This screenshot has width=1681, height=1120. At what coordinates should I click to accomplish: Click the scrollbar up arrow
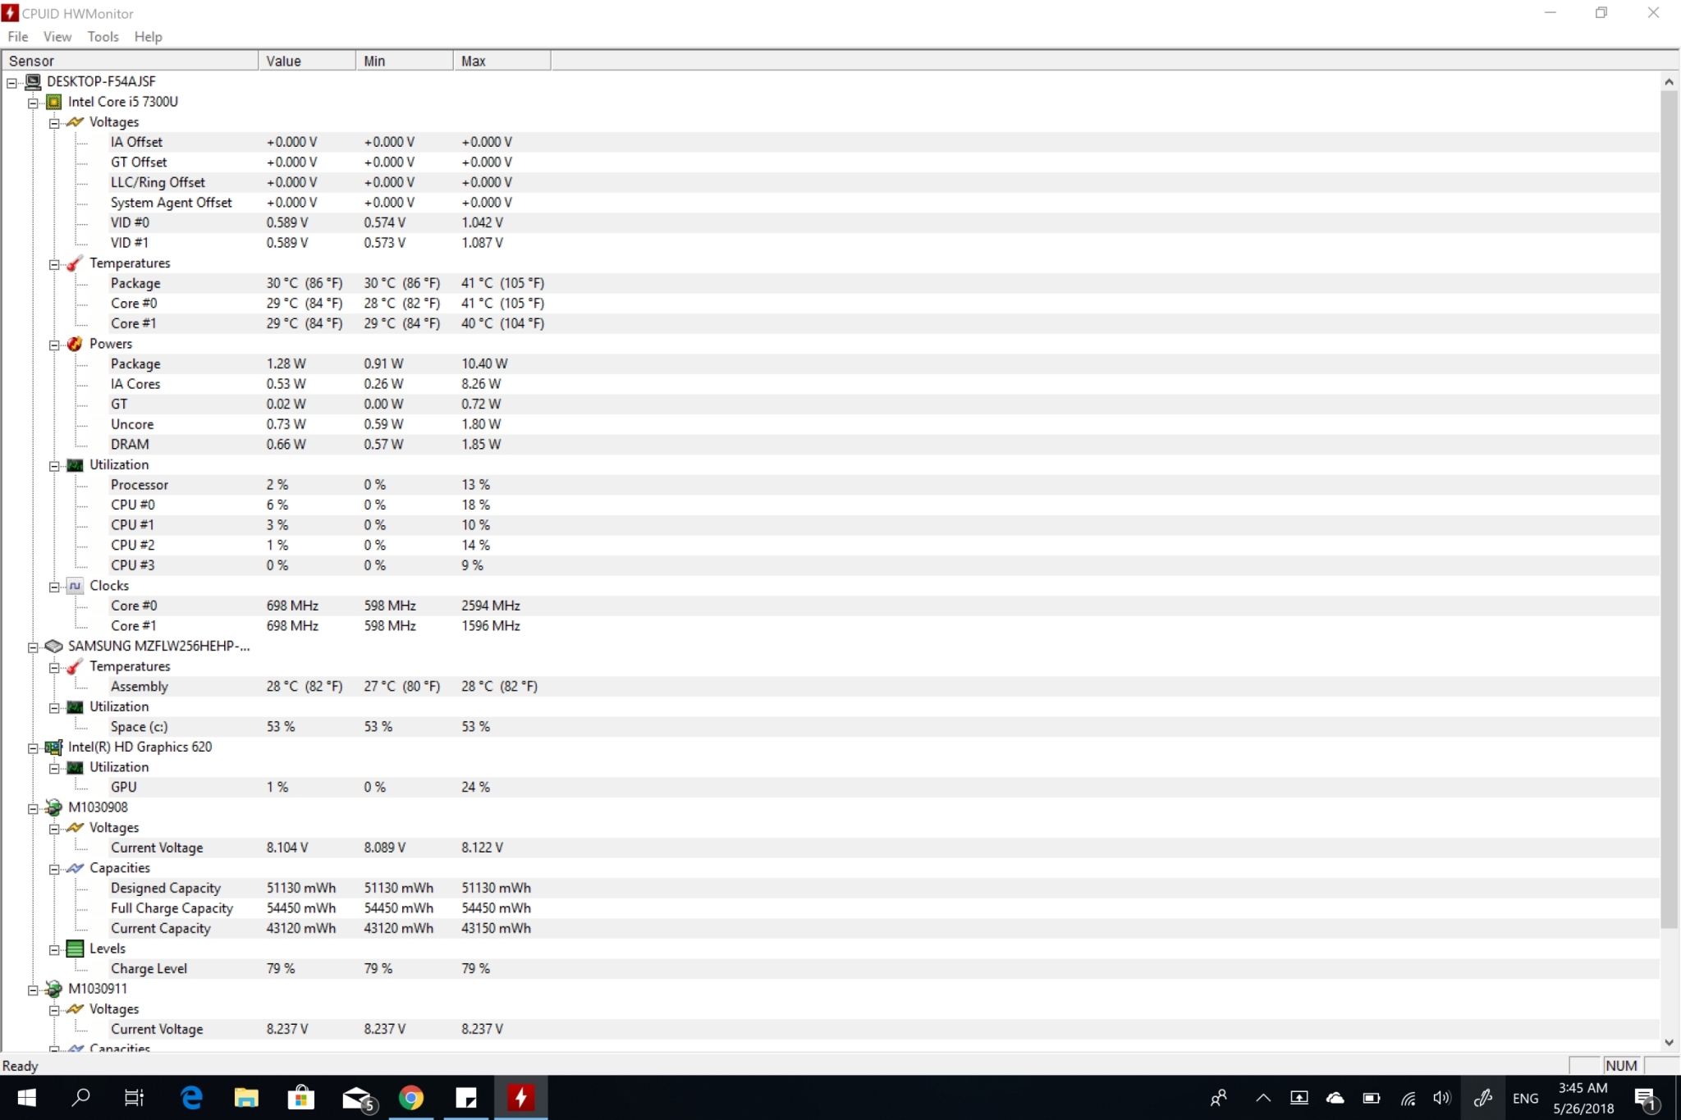[x=1669, y=81]
